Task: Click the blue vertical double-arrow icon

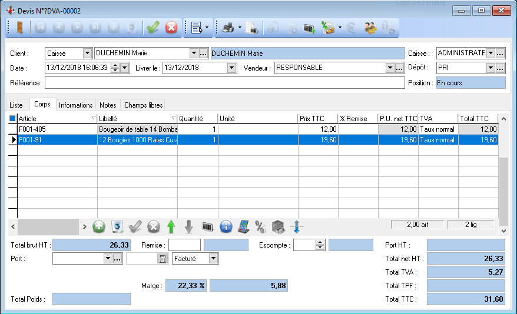Action: coord(296,226)
